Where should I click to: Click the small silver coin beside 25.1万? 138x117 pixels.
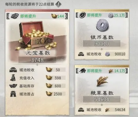click(x=111, y=15)
